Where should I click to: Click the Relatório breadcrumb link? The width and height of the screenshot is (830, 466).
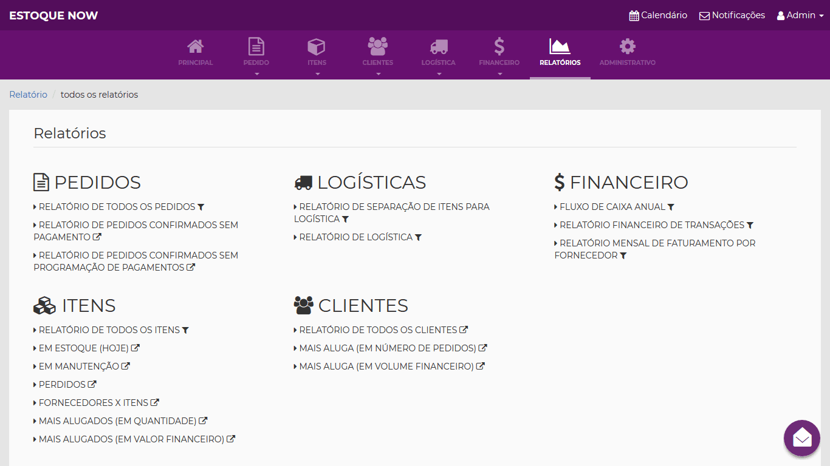(x=28, y=95)
